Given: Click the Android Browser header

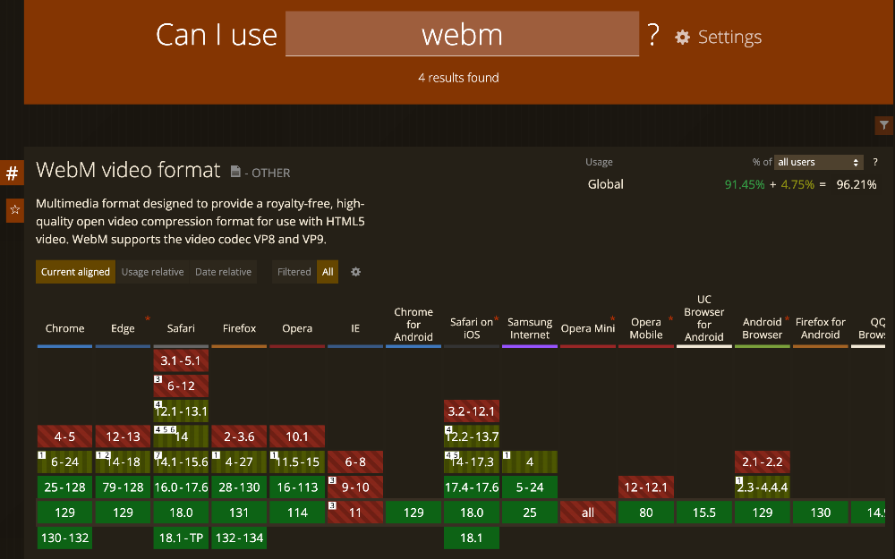Looking at the screenshot, I should pos(762,328).
